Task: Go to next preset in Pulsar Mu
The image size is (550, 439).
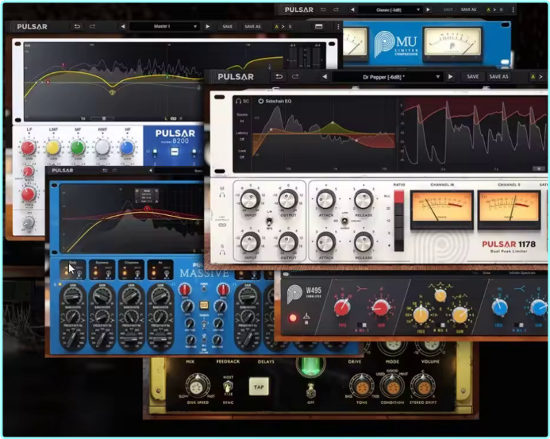Action: [x=428, y=10]
